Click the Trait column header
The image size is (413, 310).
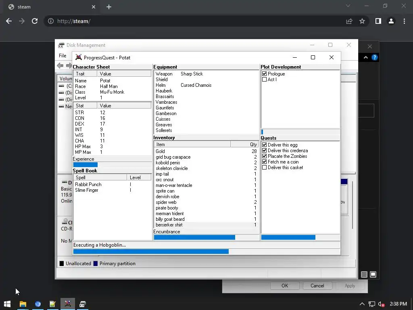click(85, 74)
